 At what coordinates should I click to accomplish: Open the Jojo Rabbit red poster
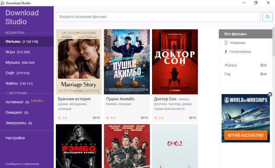[x=127, y=146]
